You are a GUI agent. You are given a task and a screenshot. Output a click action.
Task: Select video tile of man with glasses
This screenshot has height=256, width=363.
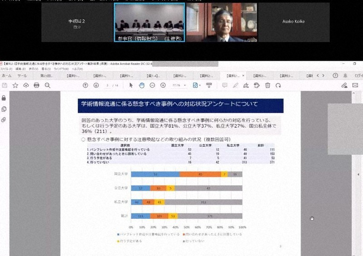click(x=222, y=22)
